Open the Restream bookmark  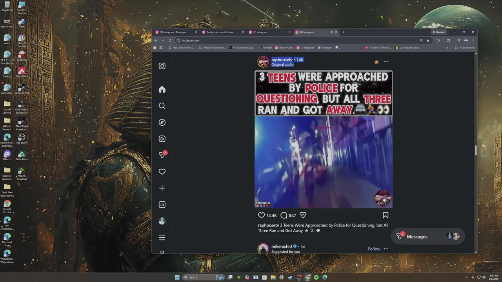(x=325, y=48)
